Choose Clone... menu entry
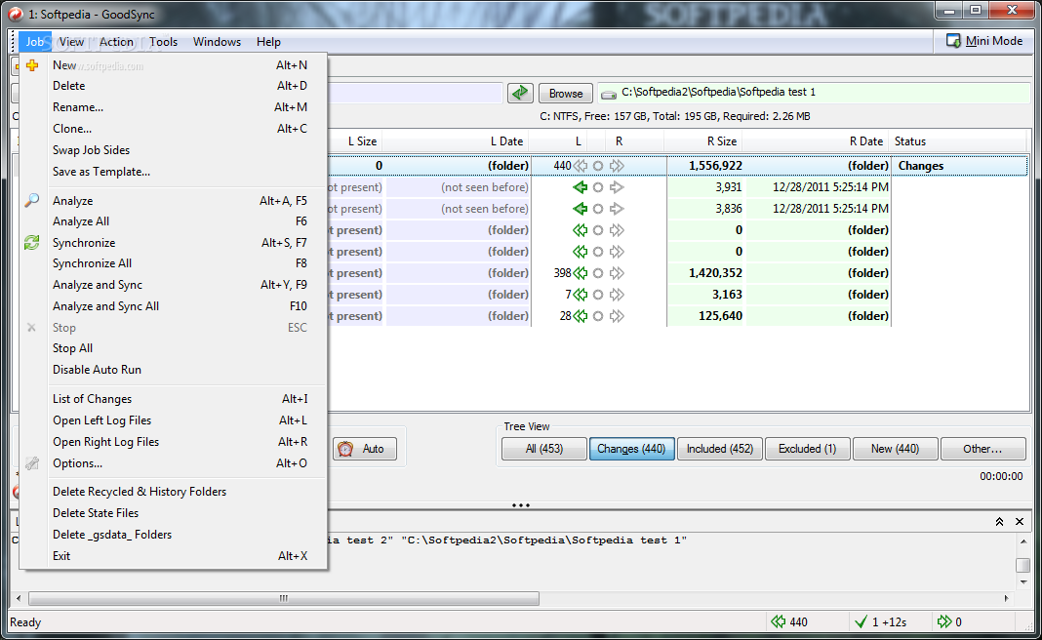Screen dimensions: 1042x640 point(174,129)
